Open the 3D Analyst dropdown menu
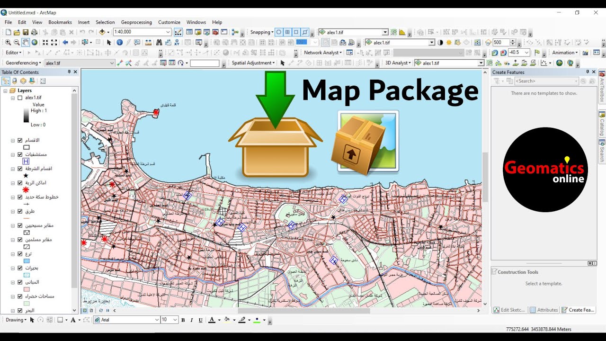This screenshot has height=341, width=606. (x=398, y=63)
